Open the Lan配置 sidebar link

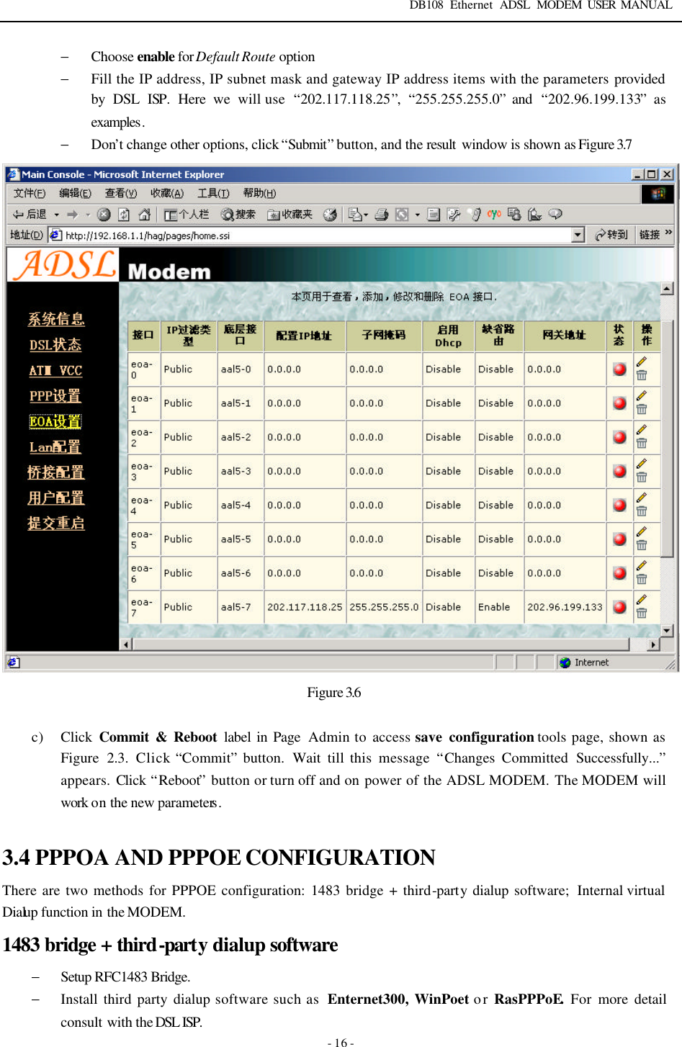55,447
